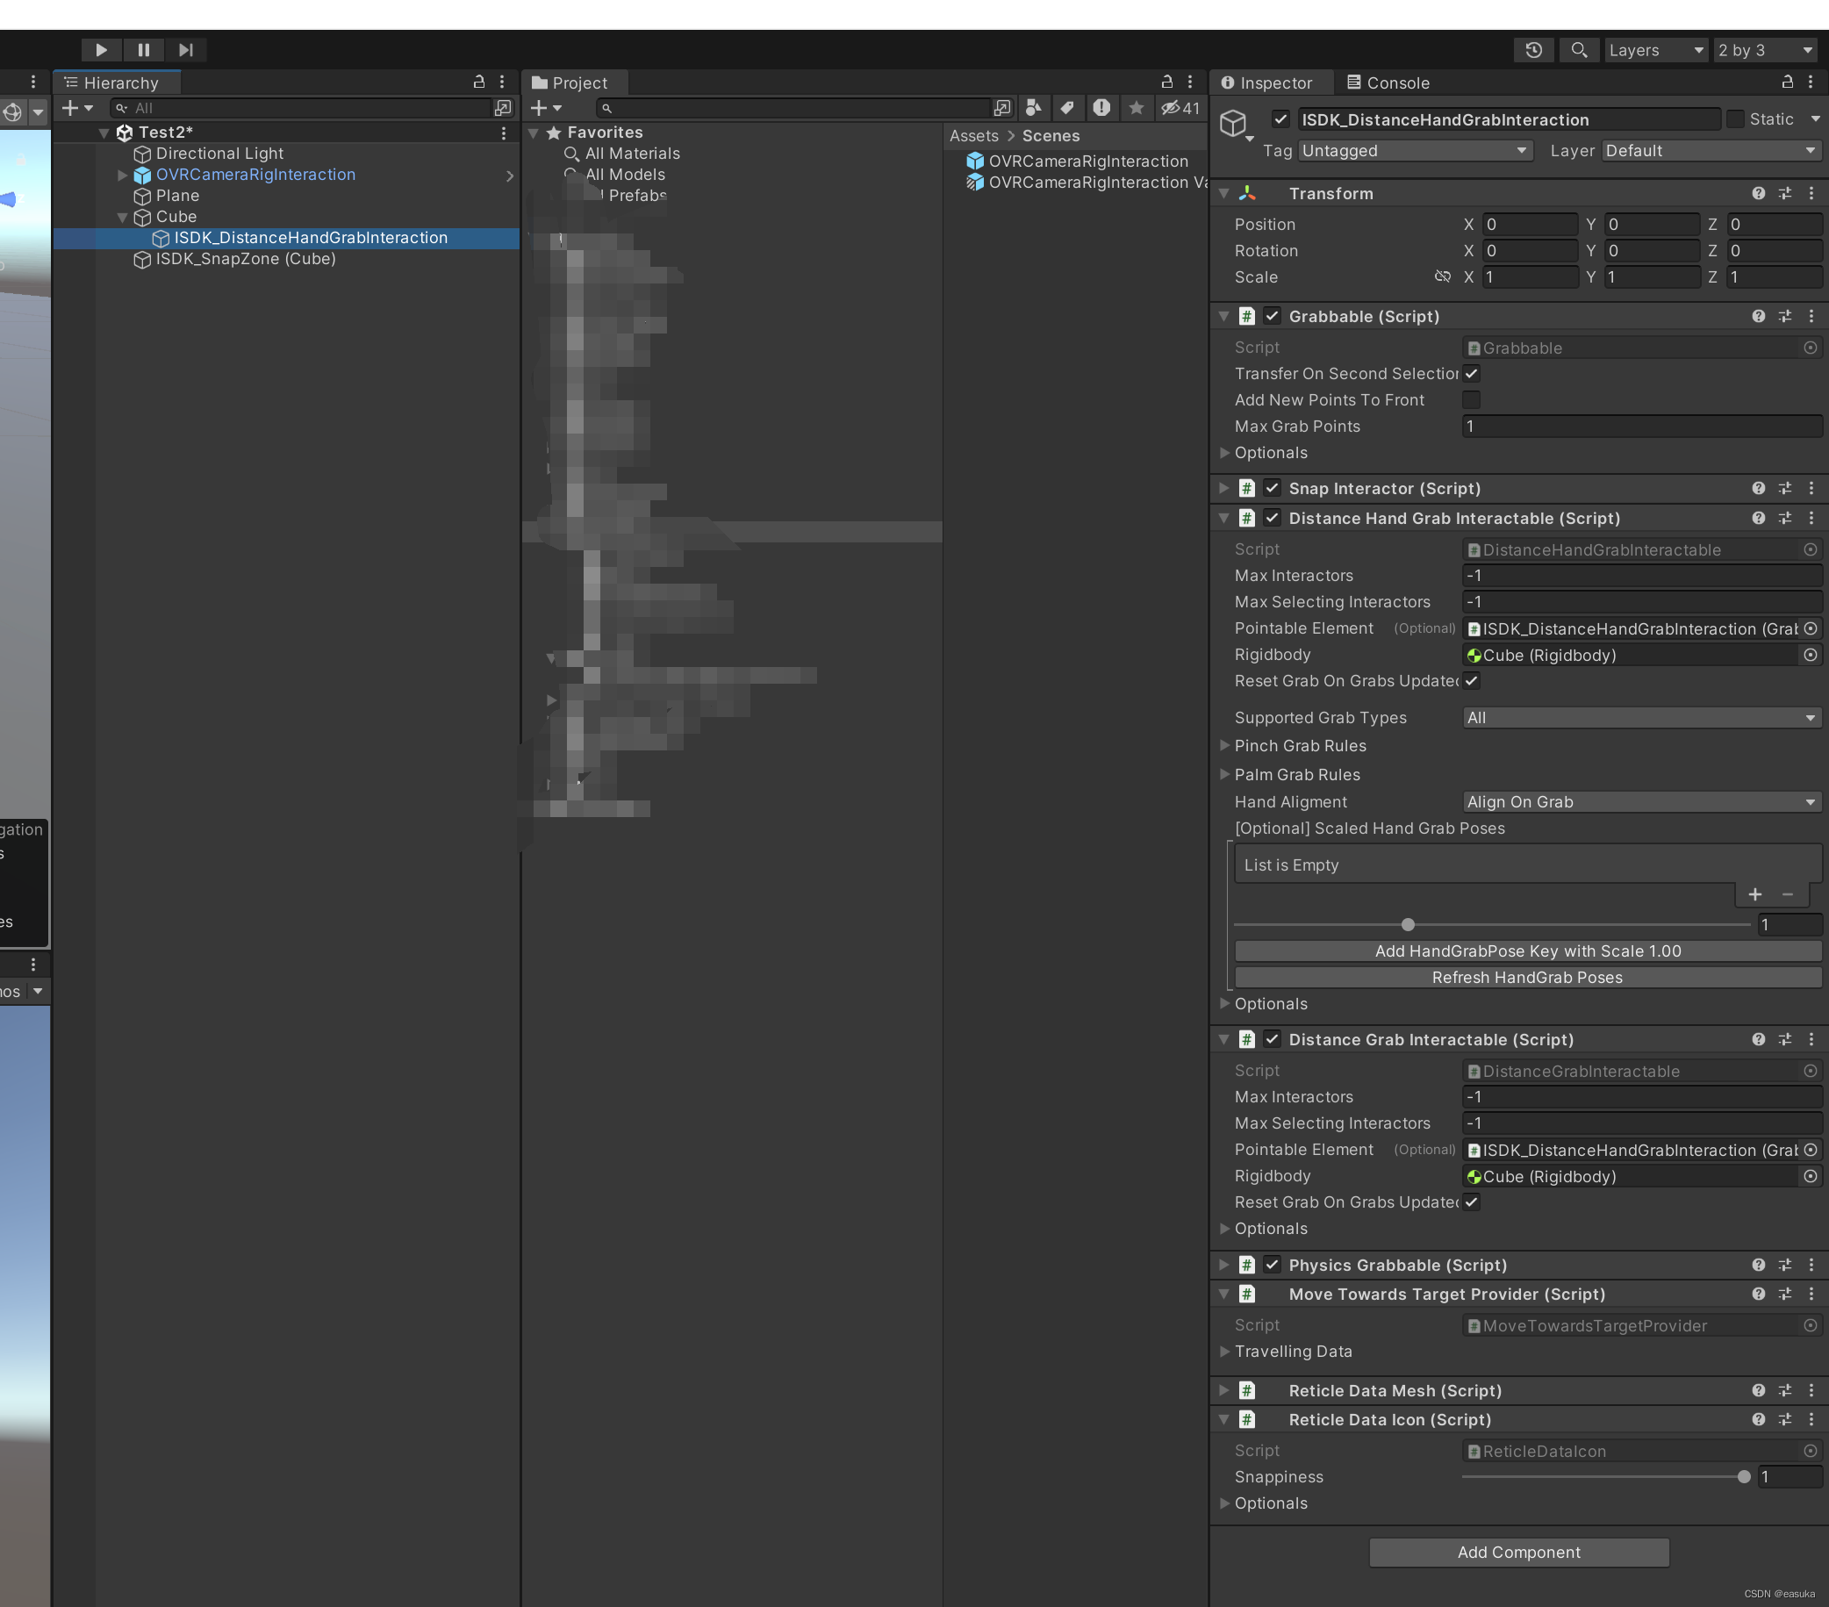
Task: Open the global search magnifier in the toolbar
Action: click(1579, 49)
